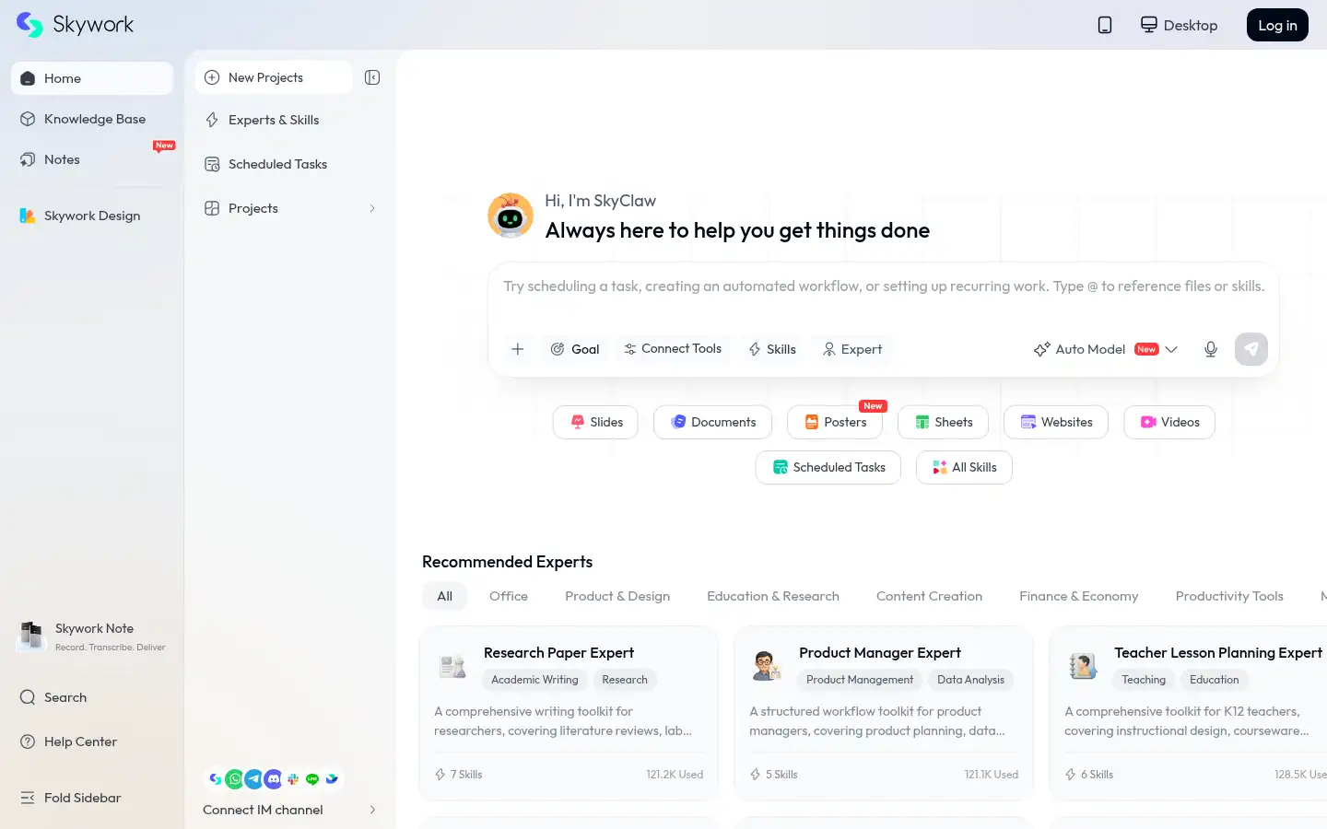
Task: Click the plus attach icon in prompt box
Action: (x=518, y=349)
